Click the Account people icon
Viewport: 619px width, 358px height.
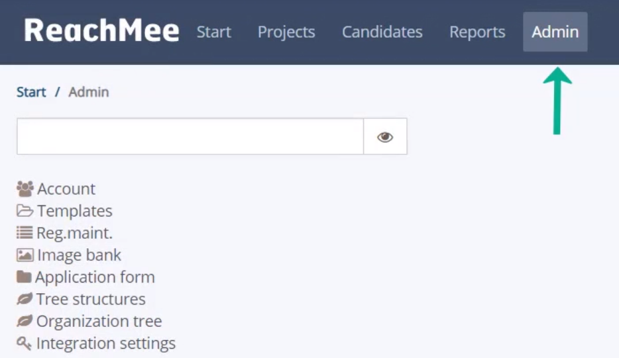click(x=25, y=189)
